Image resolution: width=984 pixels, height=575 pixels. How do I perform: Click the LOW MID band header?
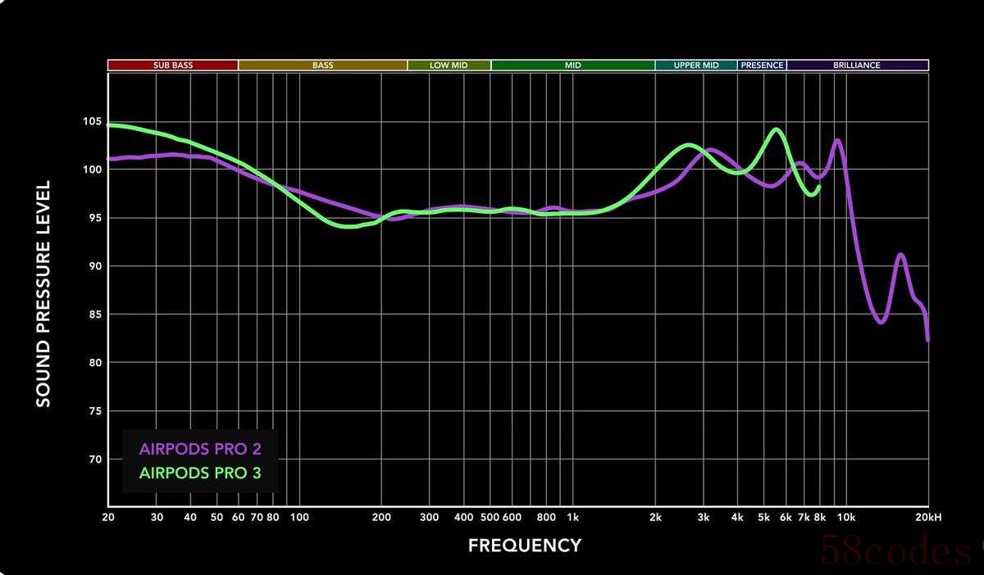[449, 65]
